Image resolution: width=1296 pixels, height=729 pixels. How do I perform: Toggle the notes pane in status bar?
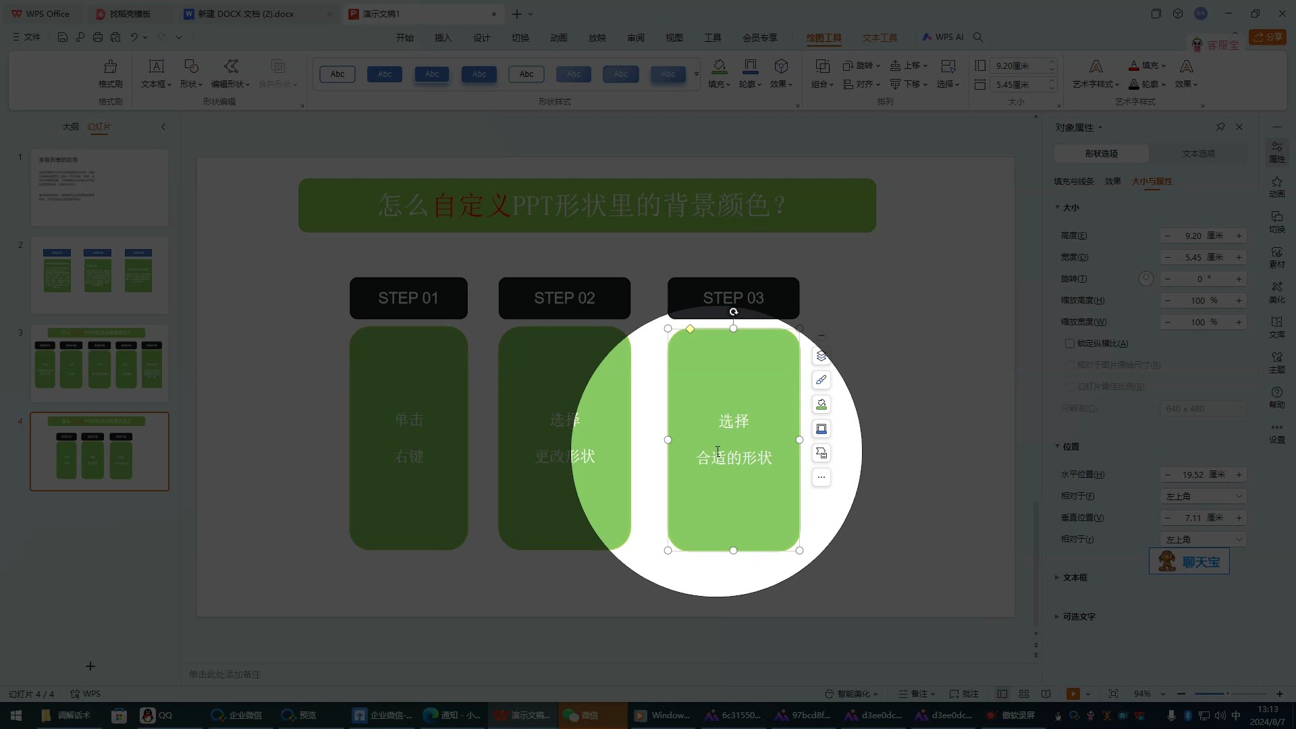pyautogui.click(x=917, y=694)
